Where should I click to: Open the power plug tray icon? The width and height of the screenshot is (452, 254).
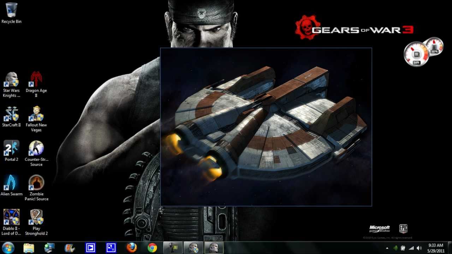(403, 248)
